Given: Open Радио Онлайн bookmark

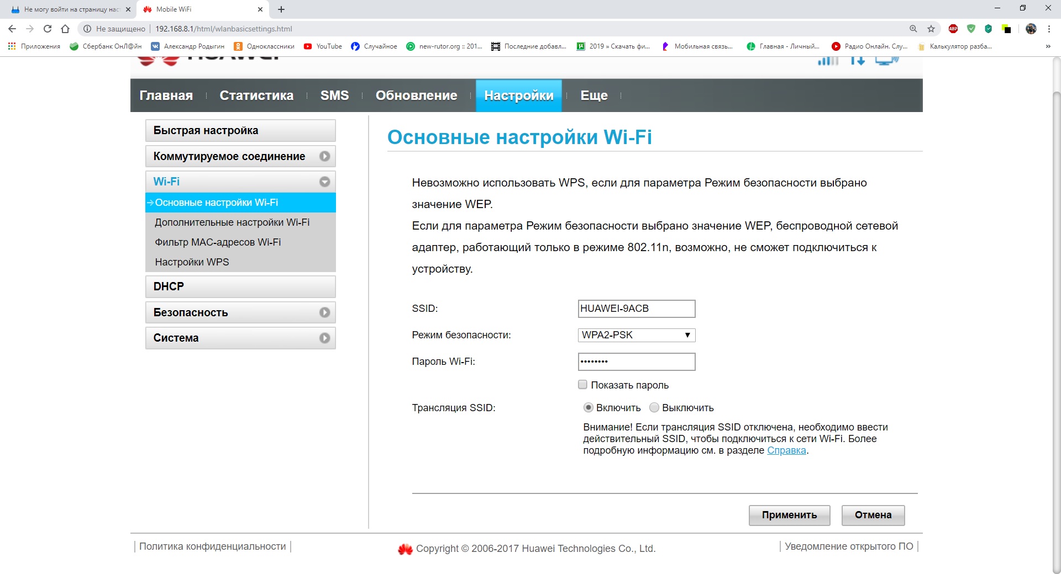Looking at the screenshot, I should 870,46.
